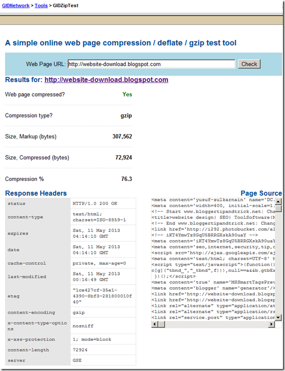Image resolution: width=285 pixels, height=371 pixels.
Task: Click the 'nosniff' value cell
Action: (103, 326)
